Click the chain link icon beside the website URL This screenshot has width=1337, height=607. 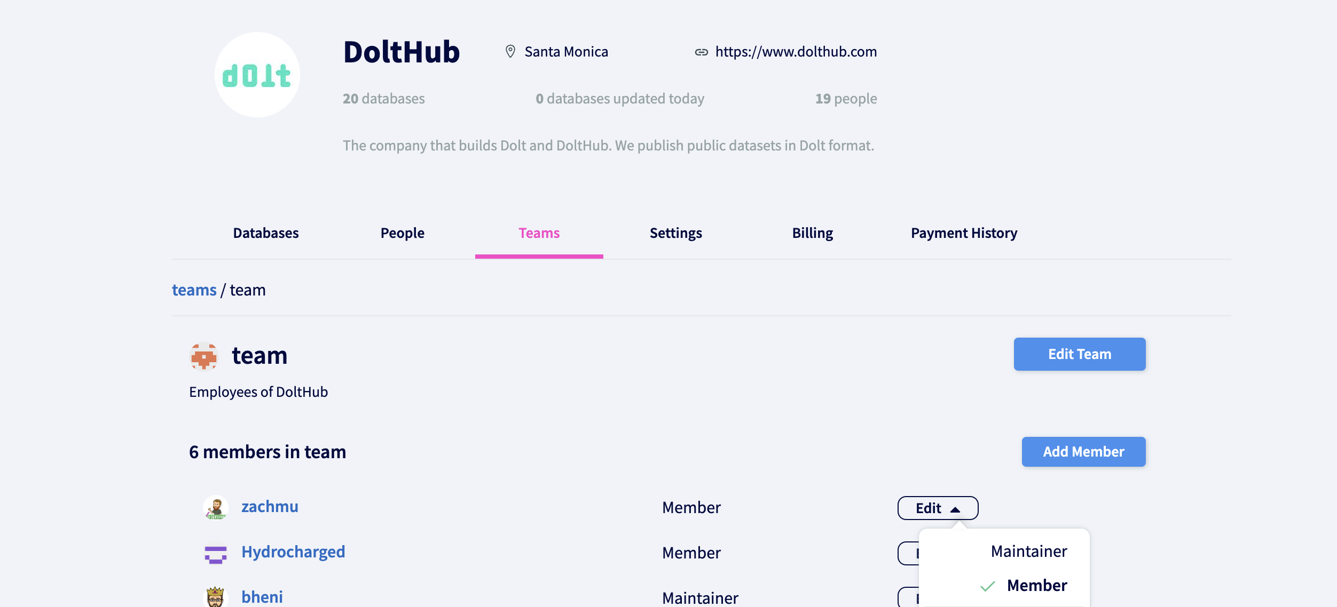click(x=702, y=51)
